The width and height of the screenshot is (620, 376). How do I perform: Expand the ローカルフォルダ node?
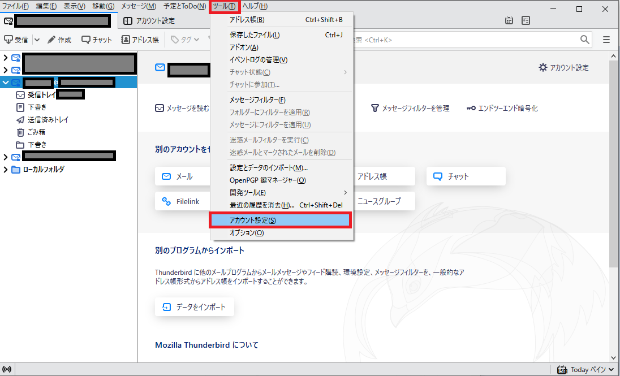click(x=6, y=169)
